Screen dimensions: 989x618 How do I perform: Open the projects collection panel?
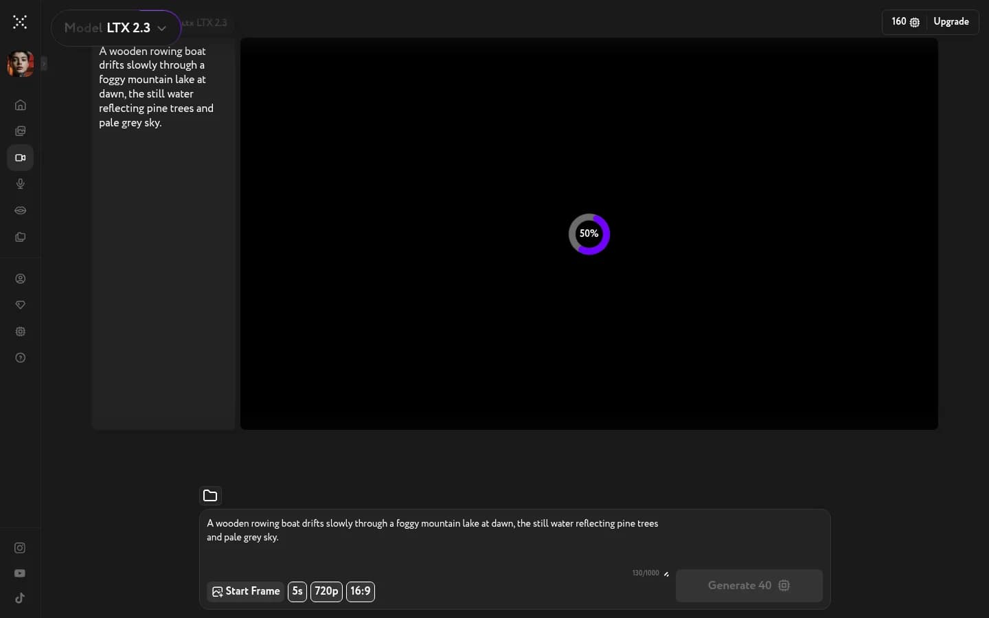pyautogui.click(x=20, y=238)
